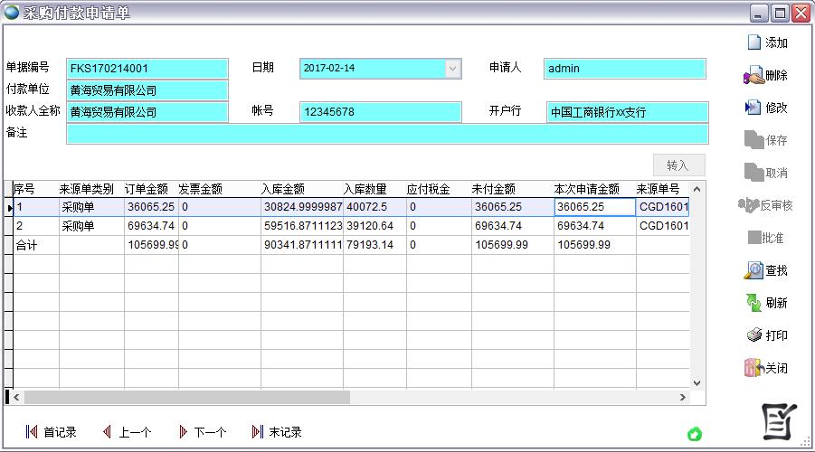
Task: Click the horizontal scrollbar right arrow
Action: click(x=683, y=397)
